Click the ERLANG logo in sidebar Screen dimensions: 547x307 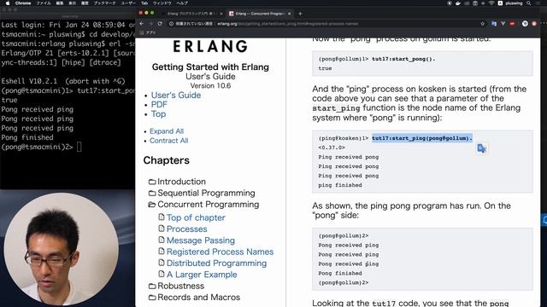[210, 46]
